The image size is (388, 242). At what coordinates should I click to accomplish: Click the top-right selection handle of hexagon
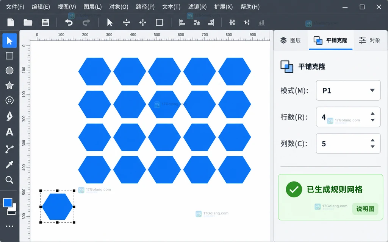click(x=74, y=191)
